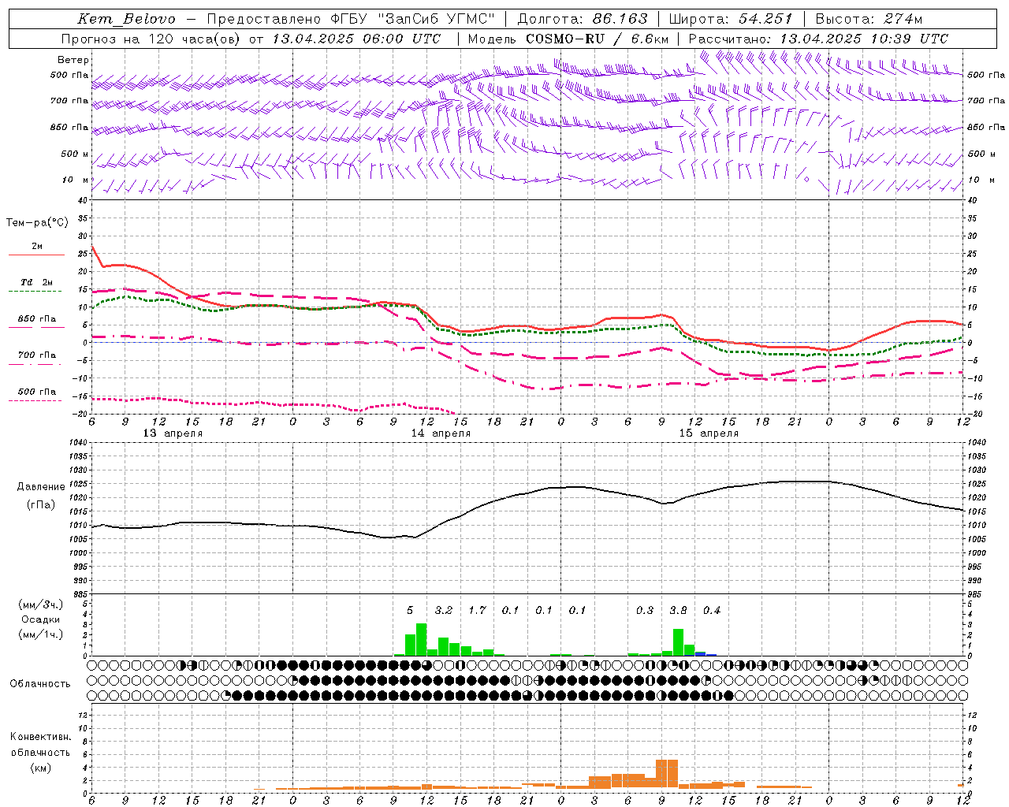Click the precipitation value 5 label

tap(410, 610)
